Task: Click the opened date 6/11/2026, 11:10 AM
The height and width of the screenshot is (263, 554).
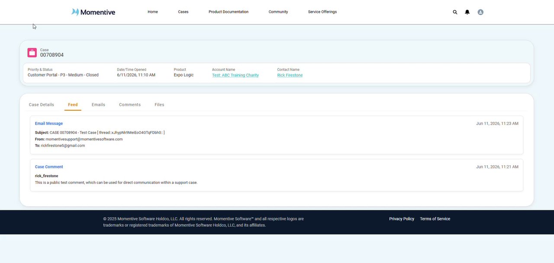Action: click(x=136, y=75)
